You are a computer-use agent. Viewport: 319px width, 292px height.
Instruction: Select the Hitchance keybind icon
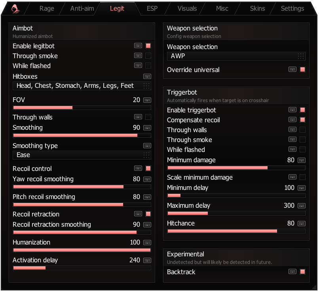301,224
